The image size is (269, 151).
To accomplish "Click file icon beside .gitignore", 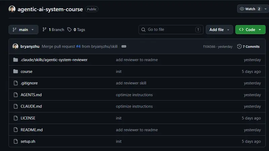I will pos(15,83).
